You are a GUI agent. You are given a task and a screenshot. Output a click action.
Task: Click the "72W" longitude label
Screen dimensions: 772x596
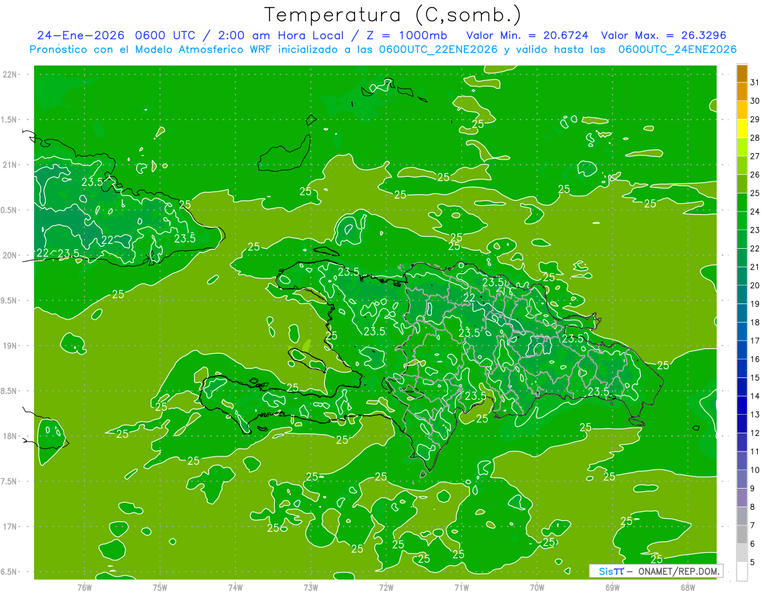pos(386,587)
